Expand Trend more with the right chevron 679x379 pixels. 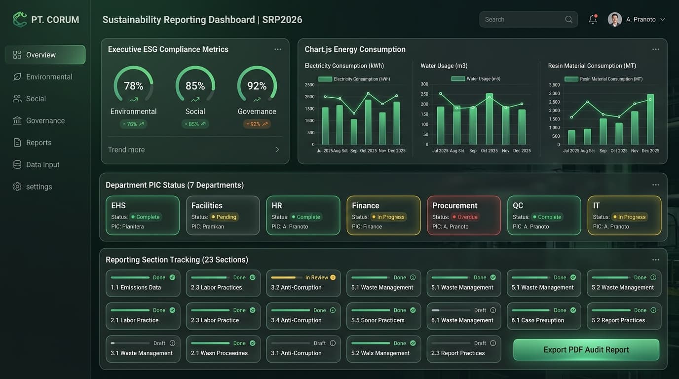pos(277,150)
